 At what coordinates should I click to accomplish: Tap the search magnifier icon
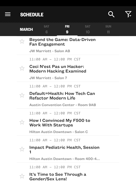tap(111, 15)
